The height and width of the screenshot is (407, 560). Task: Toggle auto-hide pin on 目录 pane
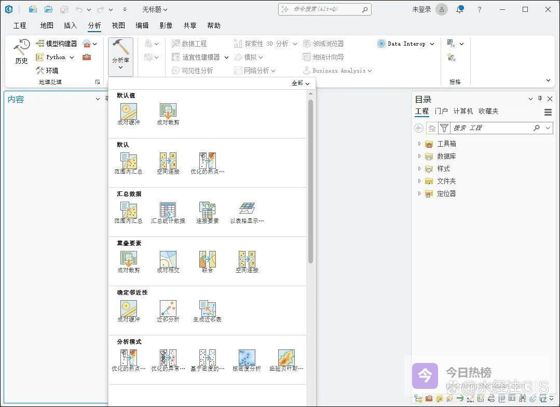[x=540, y=99]
